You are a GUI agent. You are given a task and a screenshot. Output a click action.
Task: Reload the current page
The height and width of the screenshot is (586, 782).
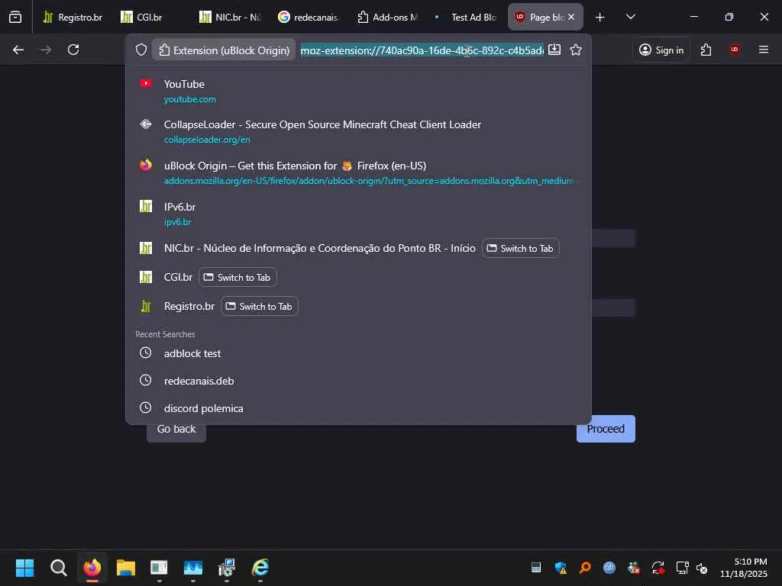pyautogui.click(x=73, y=50)
